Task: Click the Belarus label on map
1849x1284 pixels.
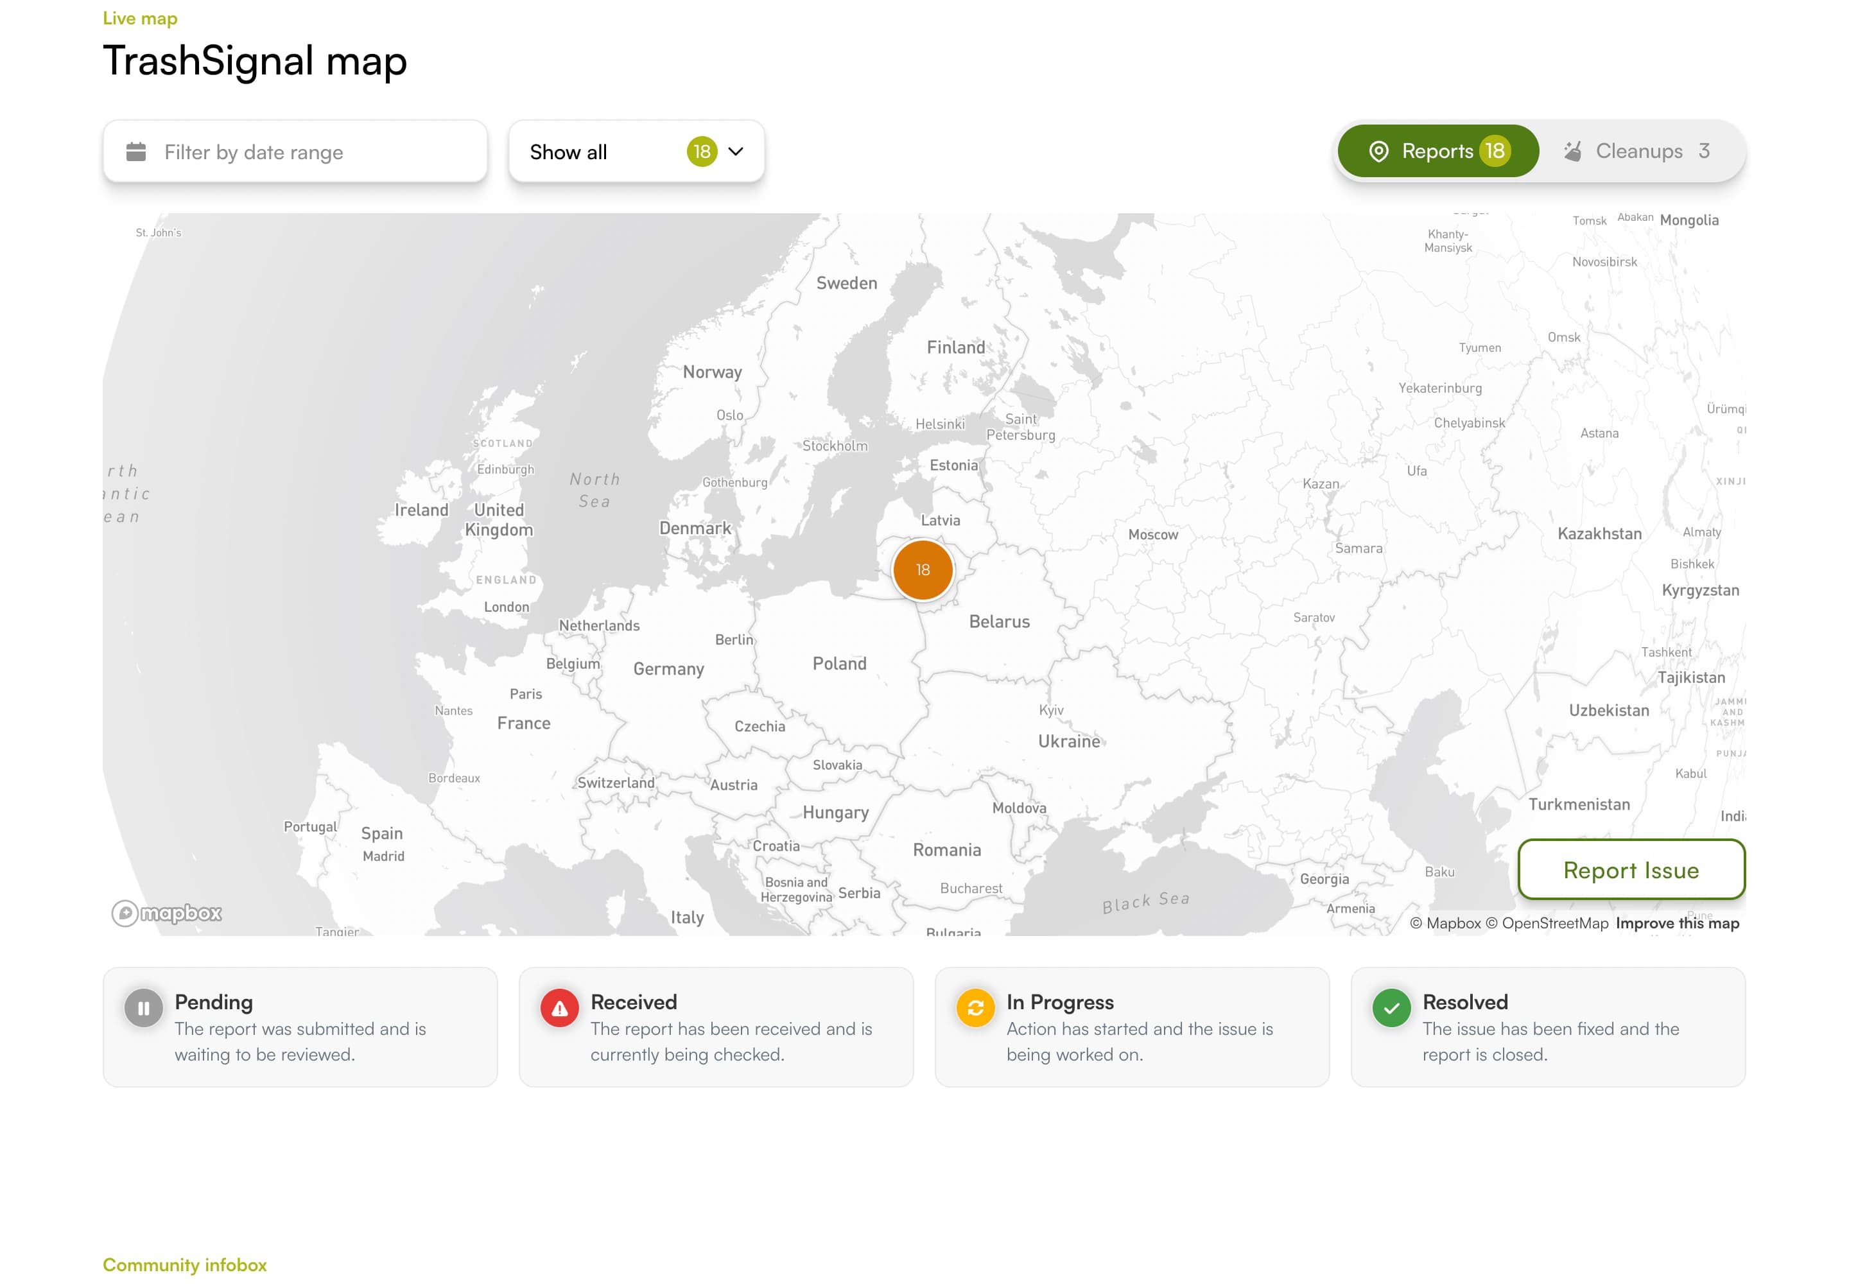Action: (1000, 622)
